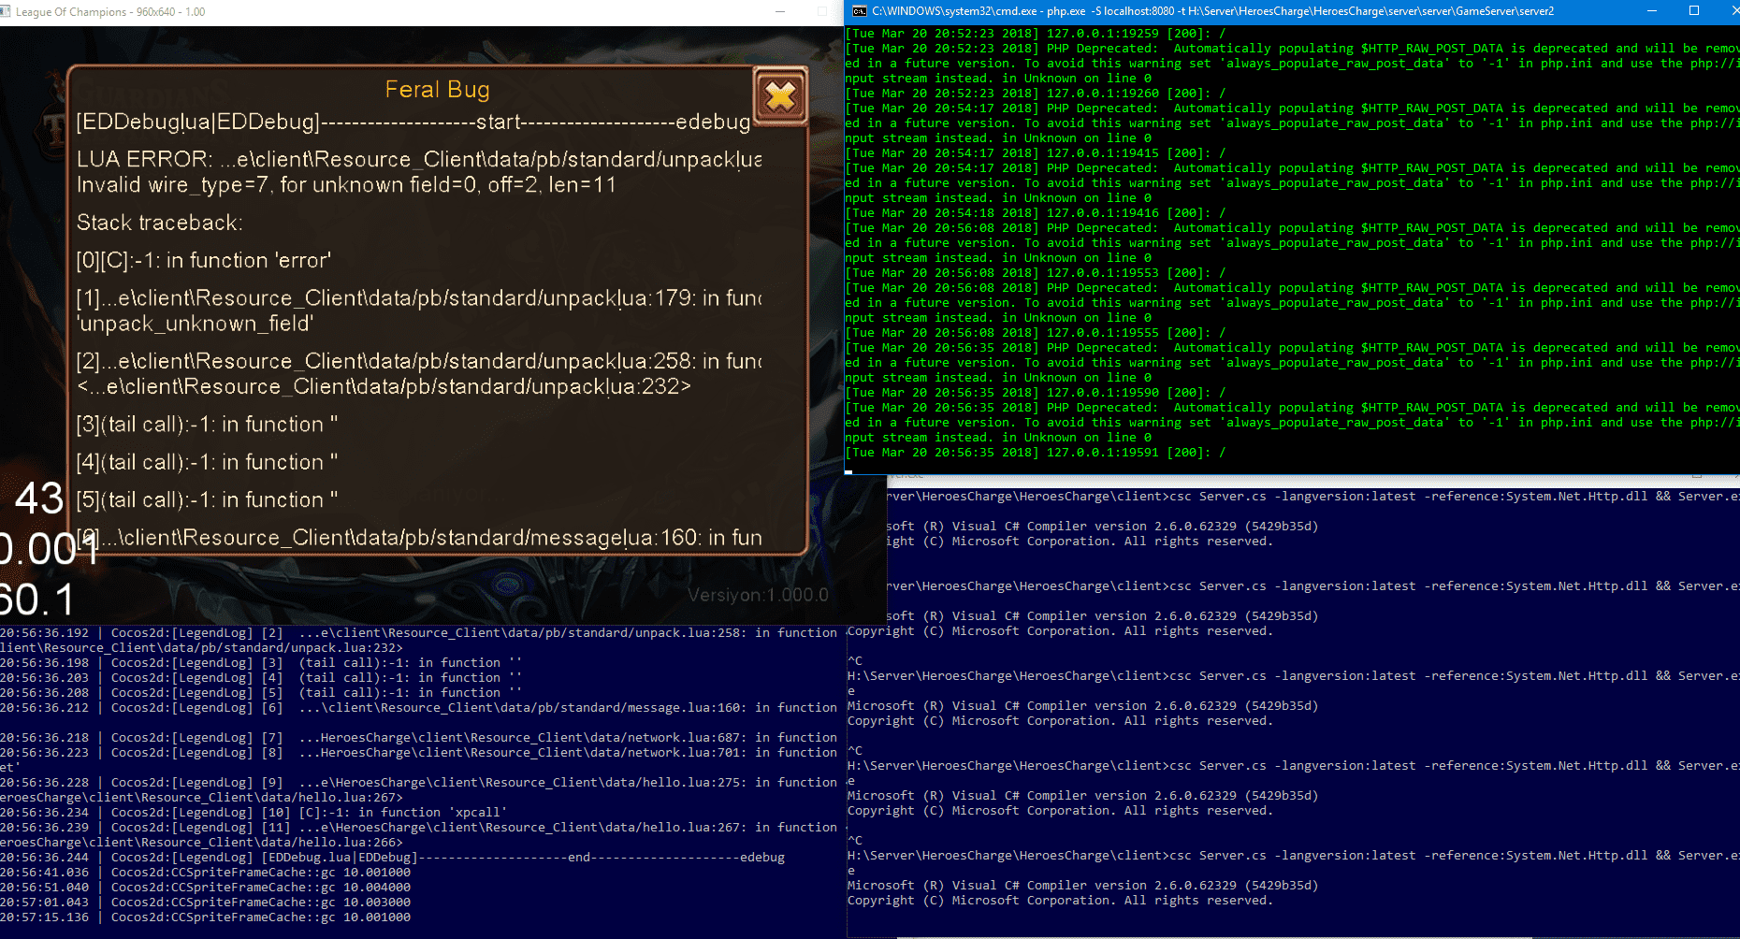Click PHP log line 127.0.0.1:19260 [200]

click(1036, 94)
